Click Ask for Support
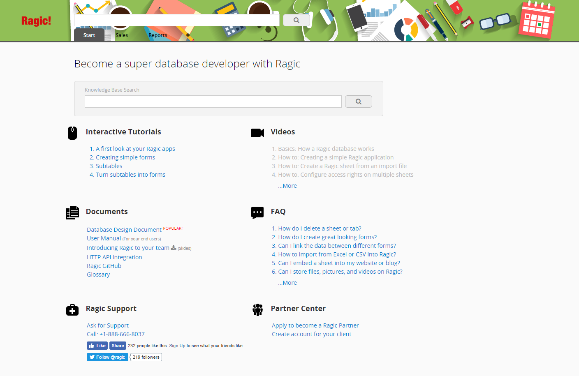 tap(108, 325)
